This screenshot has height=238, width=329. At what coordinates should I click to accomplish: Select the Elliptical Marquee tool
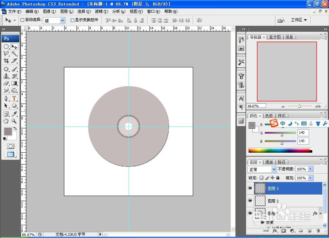[6, 47]
